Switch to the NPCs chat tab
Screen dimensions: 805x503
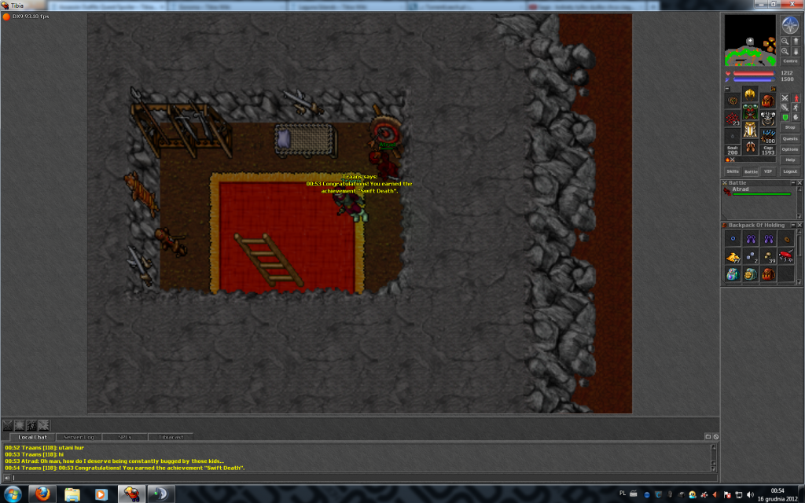(125, 437)
